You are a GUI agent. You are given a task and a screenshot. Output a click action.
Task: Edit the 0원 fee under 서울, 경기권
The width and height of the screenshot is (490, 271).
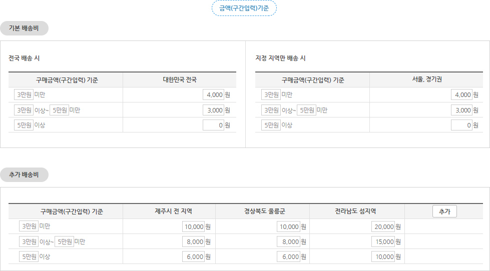click(461, 125)
